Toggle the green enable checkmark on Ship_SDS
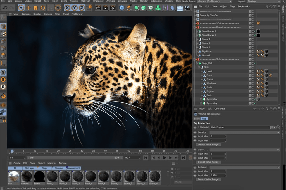Screen dimensions: 286x190 (x=255, y=63)
